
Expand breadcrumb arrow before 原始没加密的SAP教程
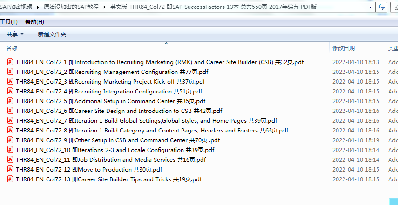click(x=38, y=7)
